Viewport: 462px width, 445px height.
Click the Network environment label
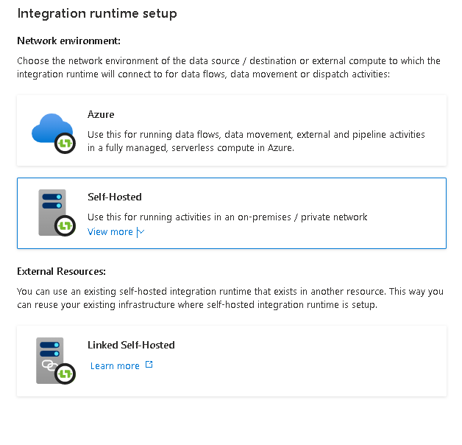click(x=68, y=41)
